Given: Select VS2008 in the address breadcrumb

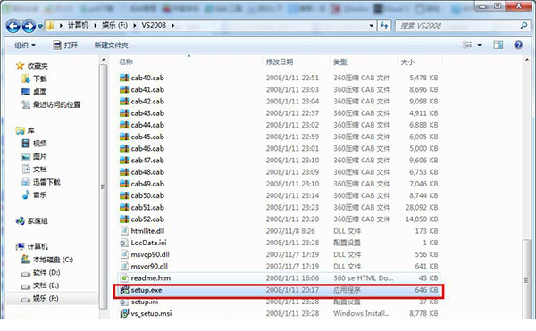Looking at the screenshot, I should [x=154, y=25].
